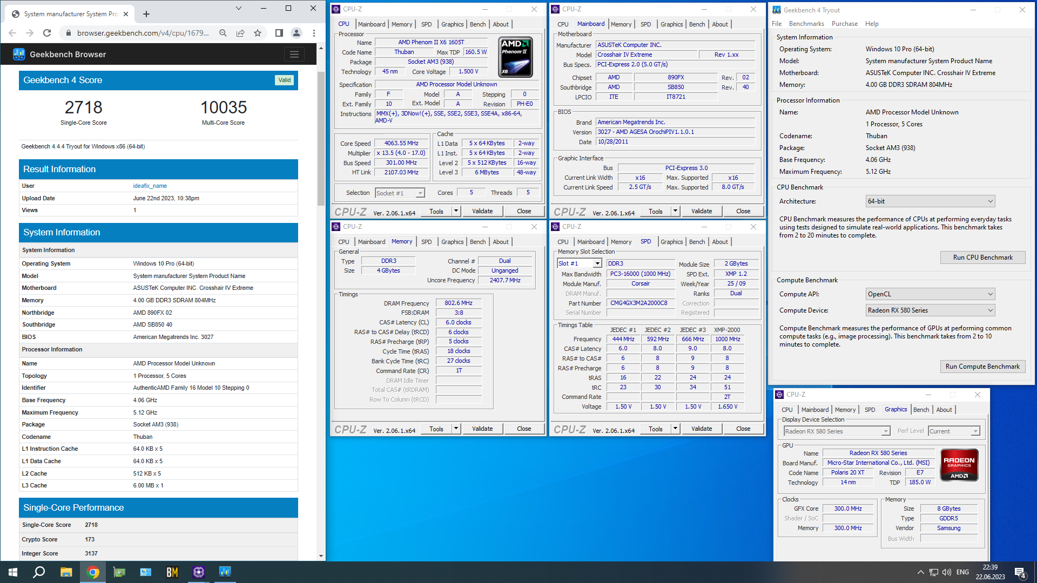Image resolution: width=1037 pixels, height=583 pixels.
Task: Click Validate in CPU tab window
Action: point(482,211)
